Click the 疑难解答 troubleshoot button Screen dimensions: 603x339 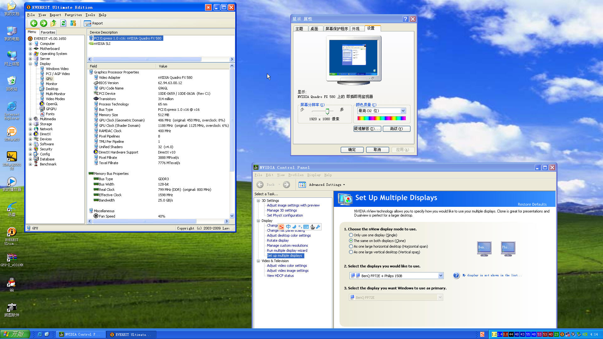tap(367, 129)
